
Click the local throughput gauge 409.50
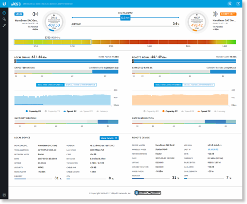tap(54, 22)
